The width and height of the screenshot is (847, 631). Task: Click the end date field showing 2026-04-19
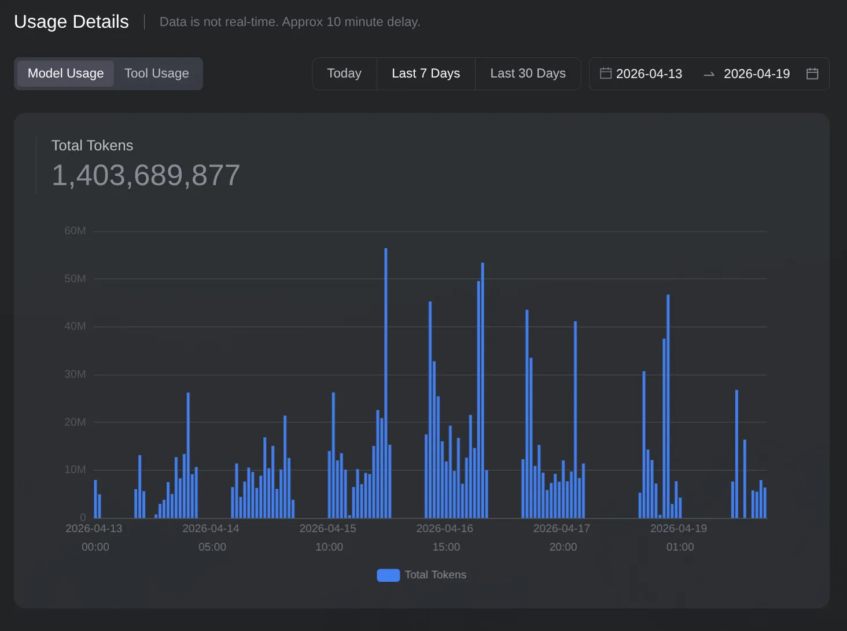(x=756, y=73)
